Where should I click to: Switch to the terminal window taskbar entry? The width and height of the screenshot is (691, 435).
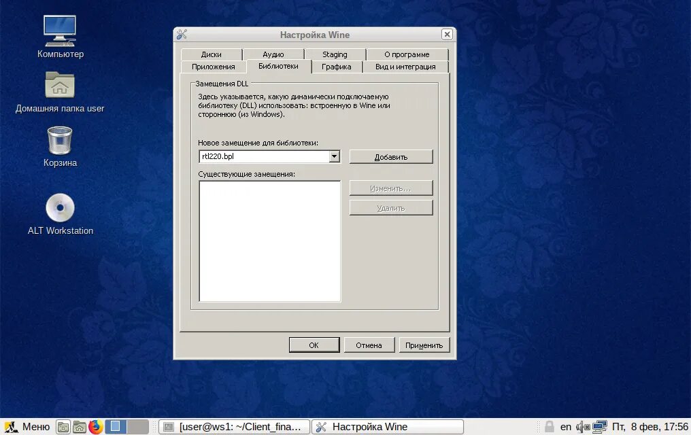point(234,427)
